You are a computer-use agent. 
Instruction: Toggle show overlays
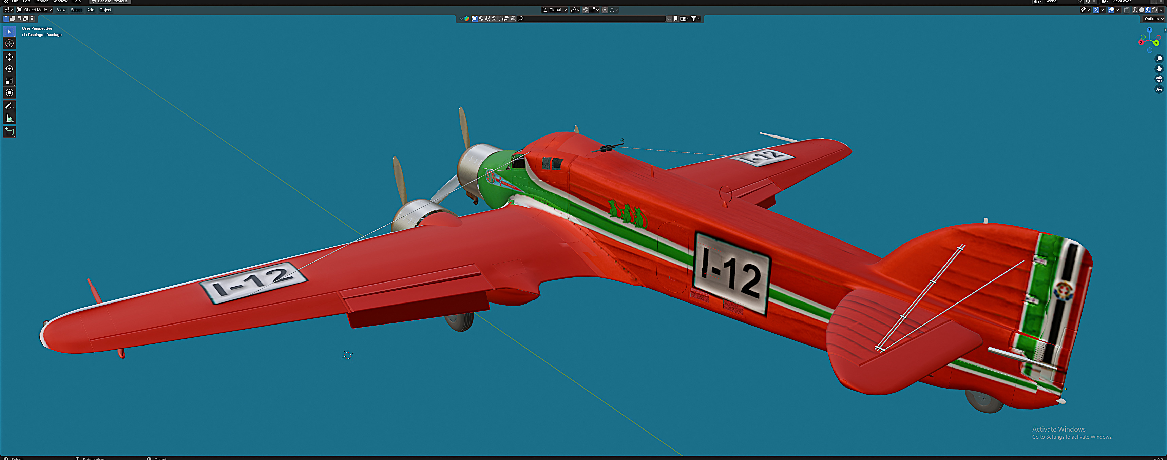click(1111, 10)
